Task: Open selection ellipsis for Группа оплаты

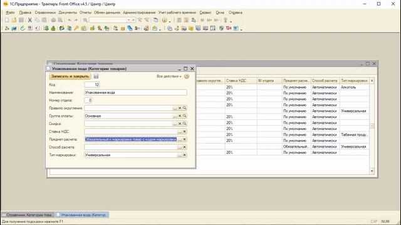Action: click(175, 116)
